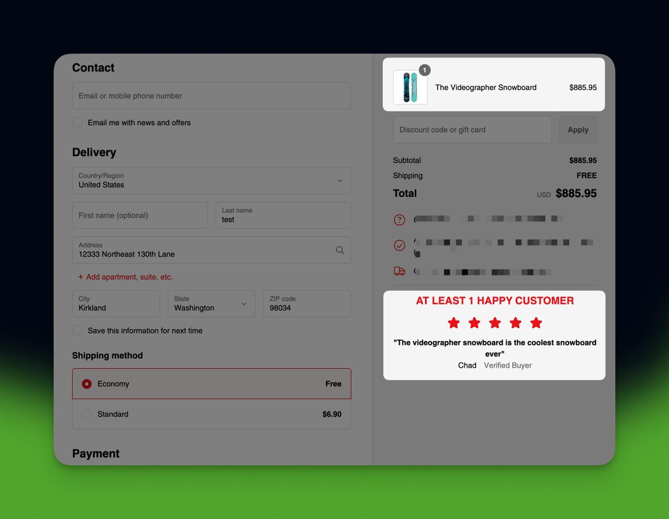
Task: Click the AT LEAST 1 HAPPY CUSTOMER heading
Action: pyautogui.click(x=495, y=300)
